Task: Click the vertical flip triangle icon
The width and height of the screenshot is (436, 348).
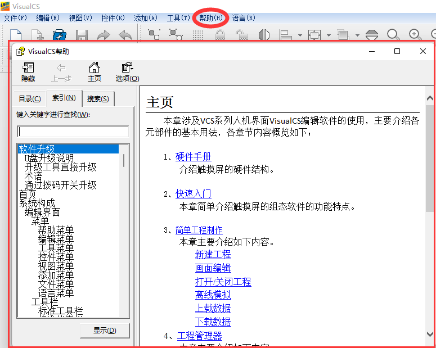Action: click(x=372, y=35)
